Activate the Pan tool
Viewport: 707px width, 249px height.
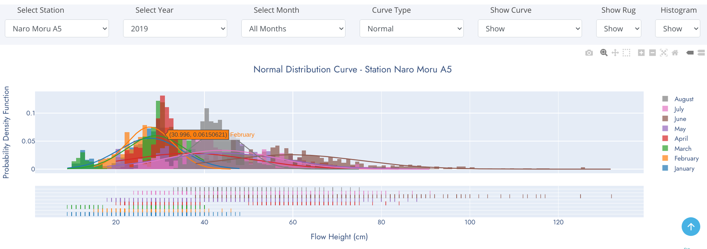point(615,53)
